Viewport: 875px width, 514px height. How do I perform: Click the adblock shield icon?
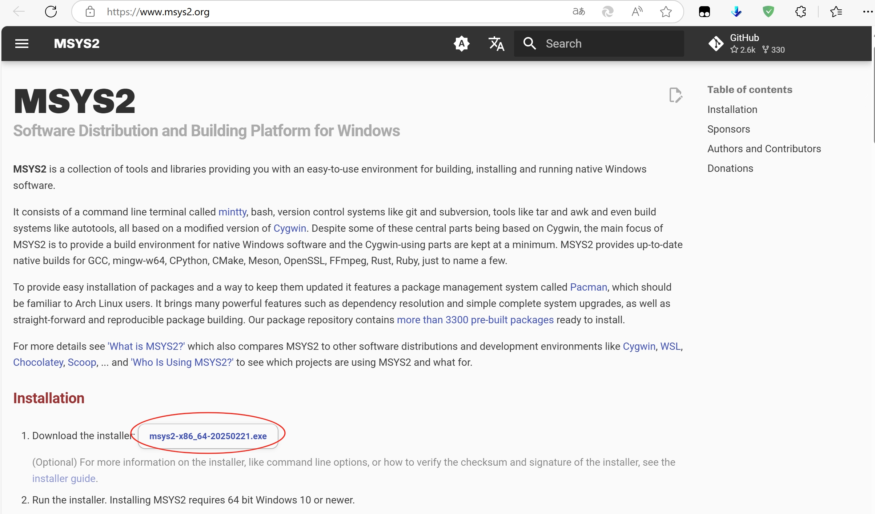pos(768,11)
